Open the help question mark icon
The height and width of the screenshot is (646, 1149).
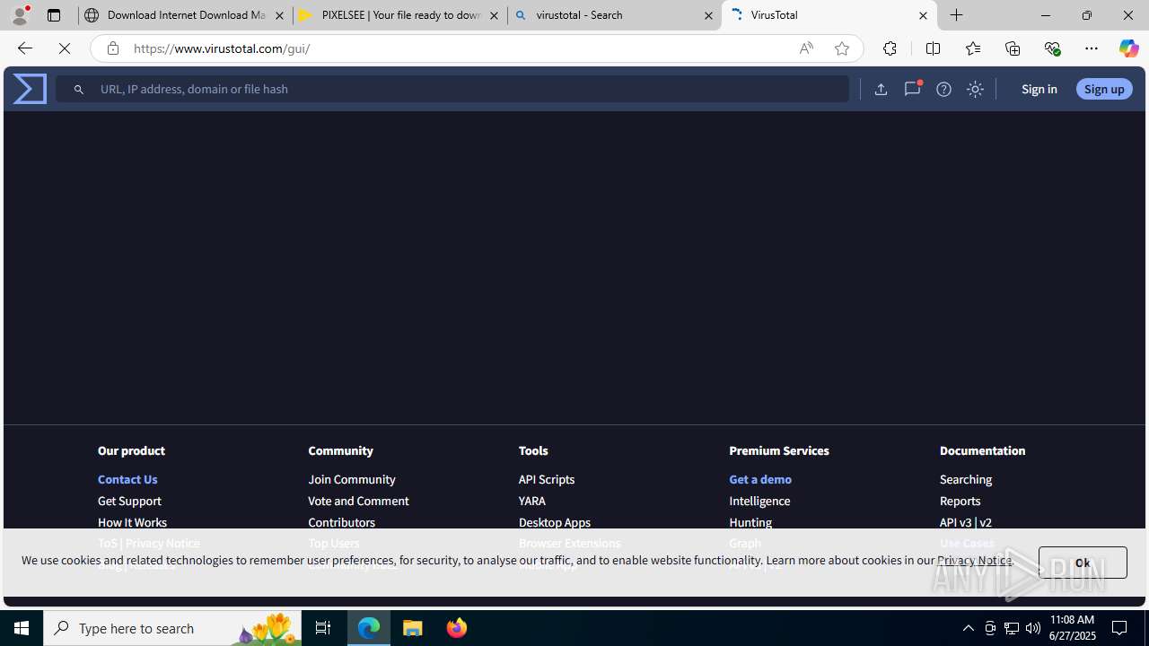click(x=943, y=89)
